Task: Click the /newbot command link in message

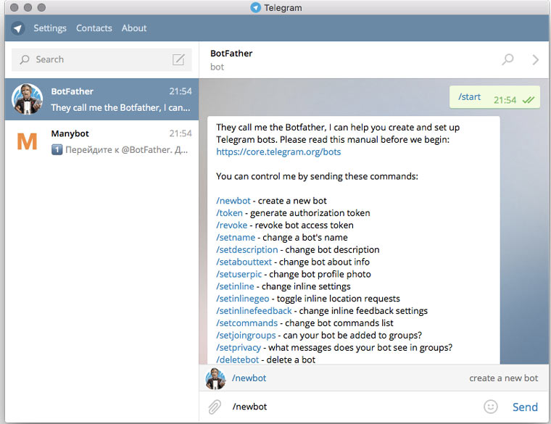Action: 233,201
